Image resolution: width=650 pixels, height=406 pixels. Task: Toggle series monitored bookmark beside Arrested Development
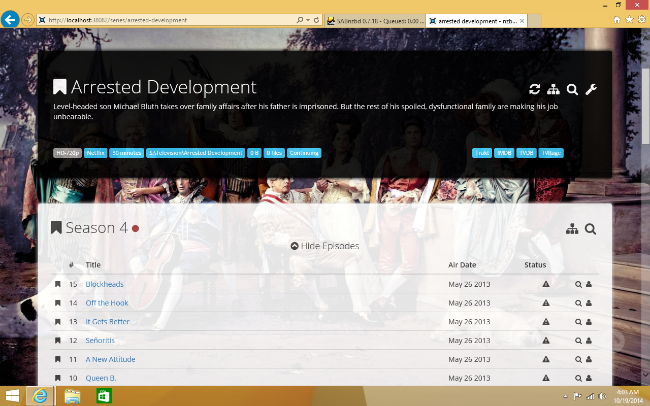coord(60,87)
